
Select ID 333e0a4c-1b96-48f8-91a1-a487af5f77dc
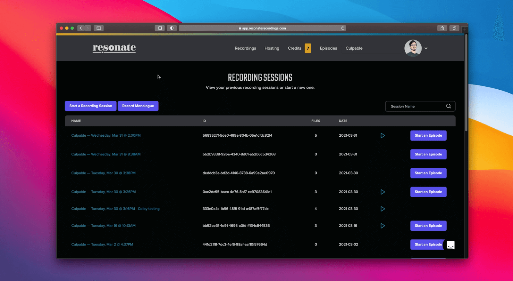coord(235,209)
